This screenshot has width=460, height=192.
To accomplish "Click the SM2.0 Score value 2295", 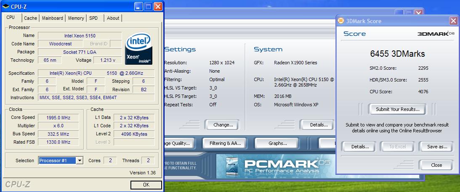I will [423, 68].
